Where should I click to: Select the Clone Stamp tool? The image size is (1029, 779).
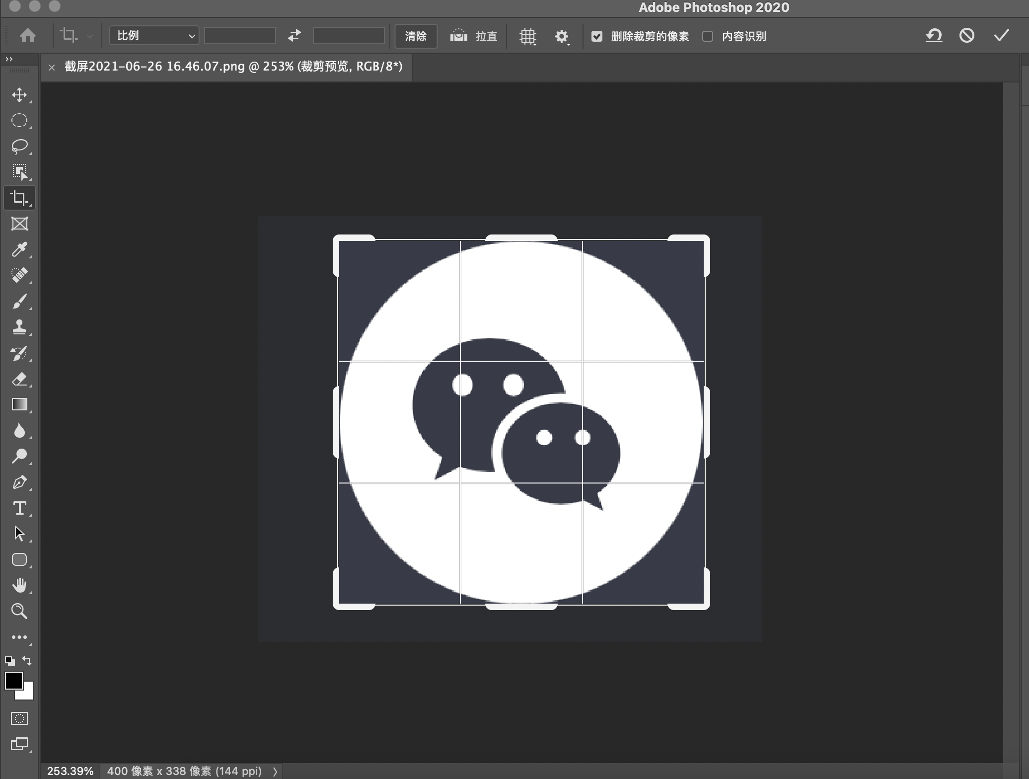tap(19, 327)
